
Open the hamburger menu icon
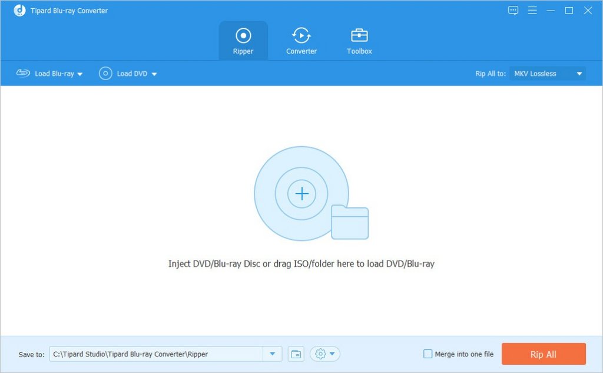tap(532, 11)
